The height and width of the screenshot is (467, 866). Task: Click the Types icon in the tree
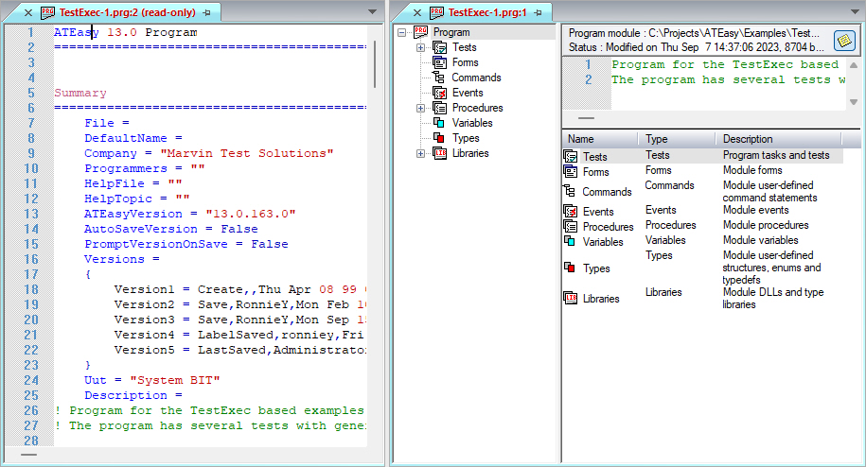[440, 138]
